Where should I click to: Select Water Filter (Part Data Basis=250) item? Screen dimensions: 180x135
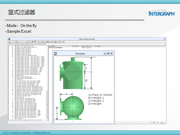coord(25,109)
